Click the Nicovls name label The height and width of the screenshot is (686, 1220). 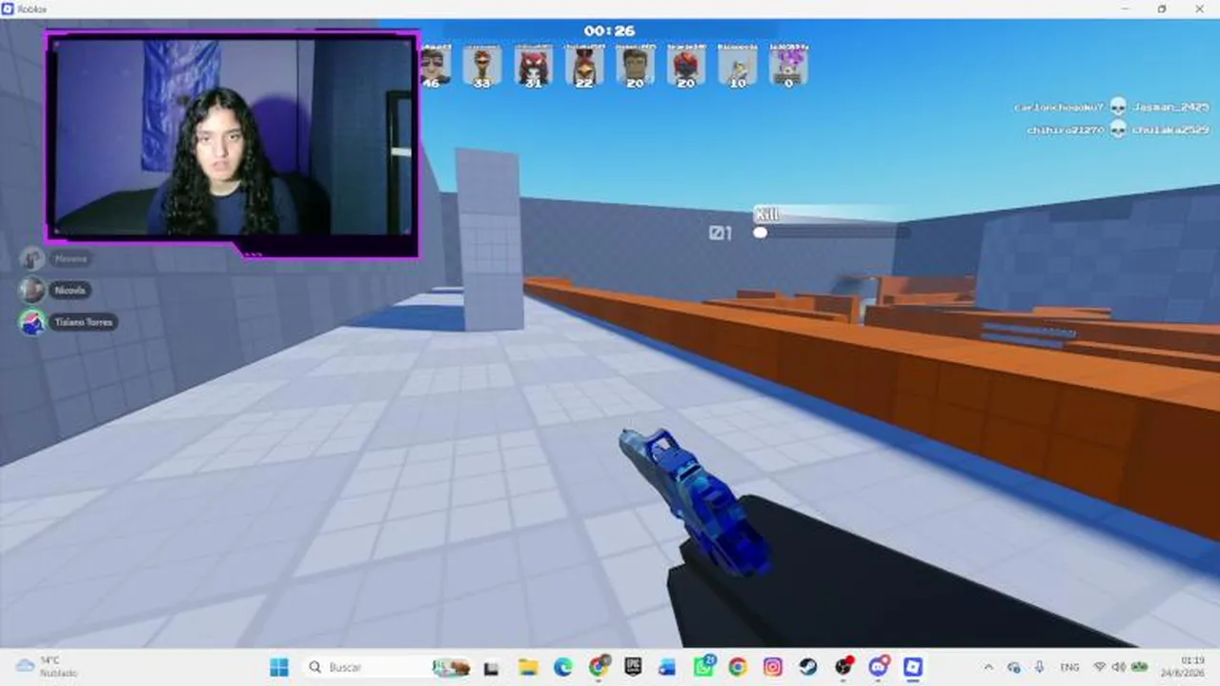click(70, 290)
